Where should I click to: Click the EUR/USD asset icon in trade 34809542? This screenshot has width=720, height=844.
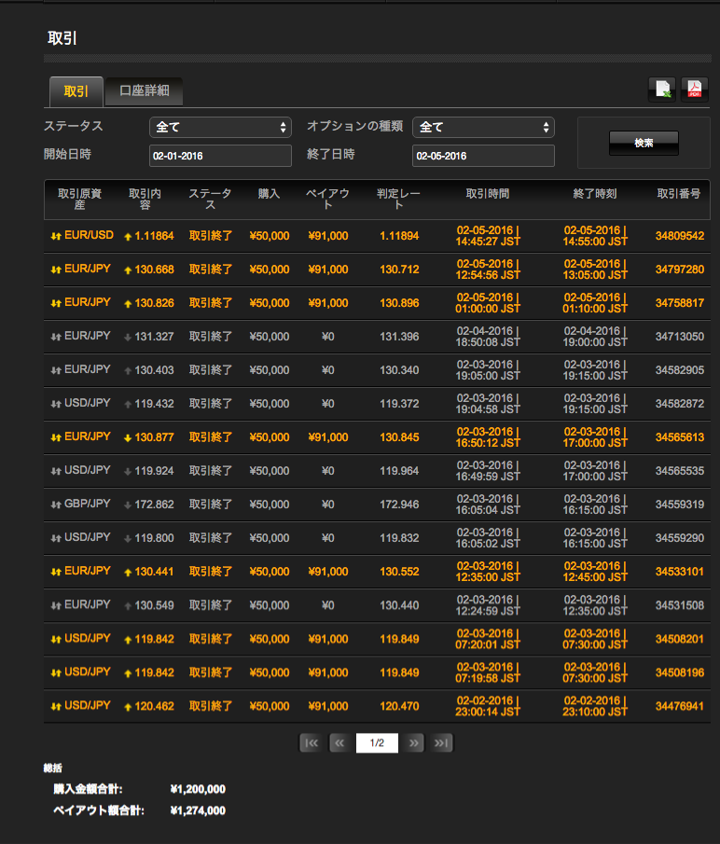click(55, 236)
